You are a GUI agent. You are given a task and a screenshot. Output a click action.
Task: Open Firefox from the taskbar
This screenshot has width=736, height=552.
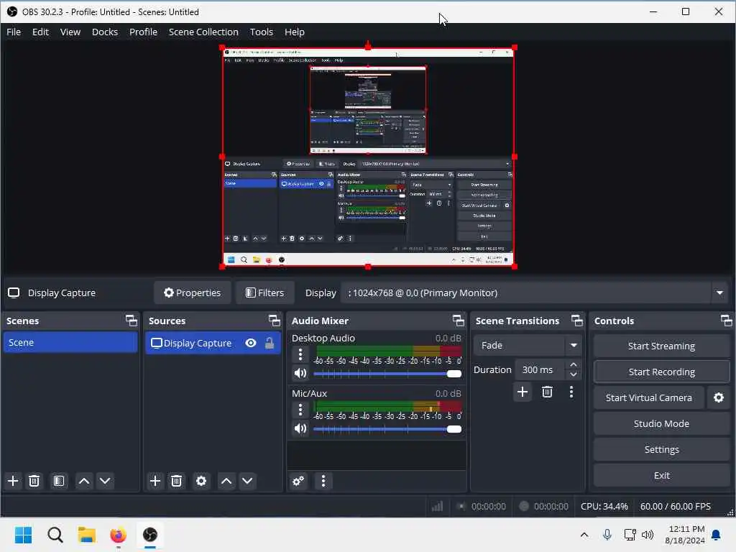[x=119, y=535]
